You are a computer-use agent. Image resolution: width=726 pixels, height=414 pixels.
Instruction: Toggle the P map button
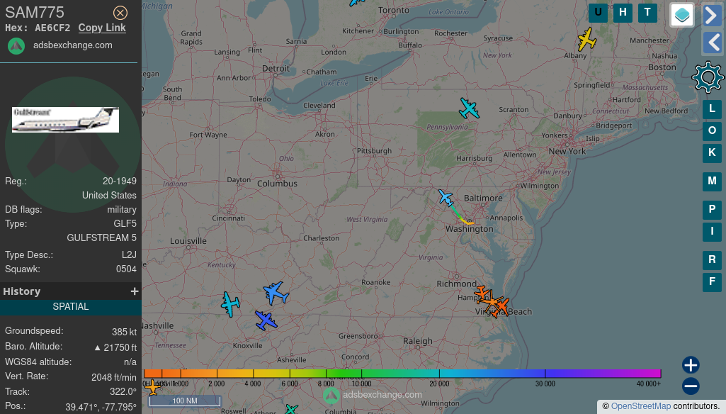[712, 209]
